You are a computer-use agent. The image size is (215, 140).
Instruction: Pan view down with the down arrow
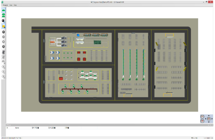208,122
